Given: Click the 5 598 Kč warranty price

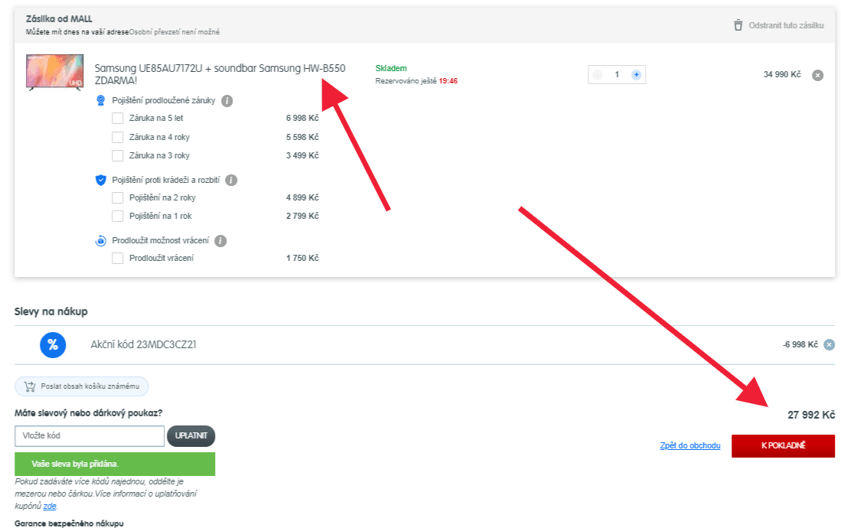Looking at the screenshot, I should [x=302, y=138].
